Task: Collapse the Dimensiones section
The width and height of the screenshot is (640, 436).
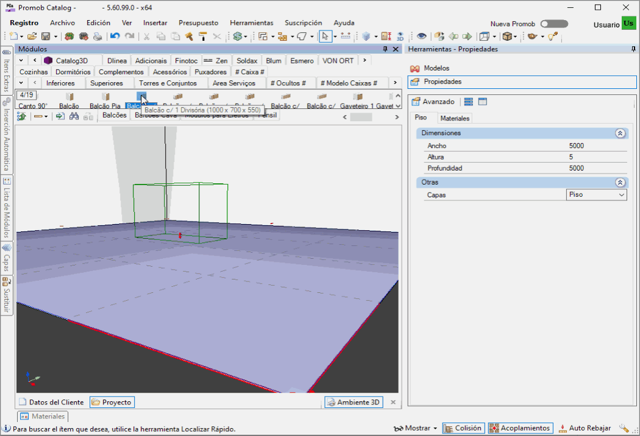Action: point(620,133)
